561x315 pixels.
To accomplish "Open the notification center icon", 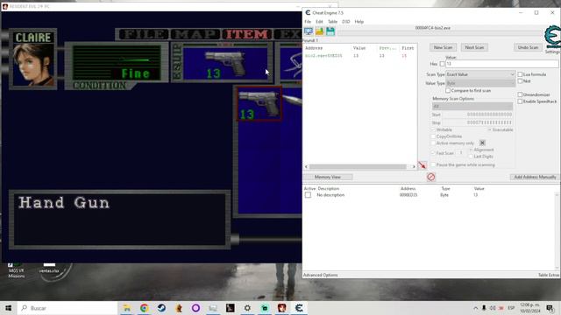I will (x=550, y=308).
